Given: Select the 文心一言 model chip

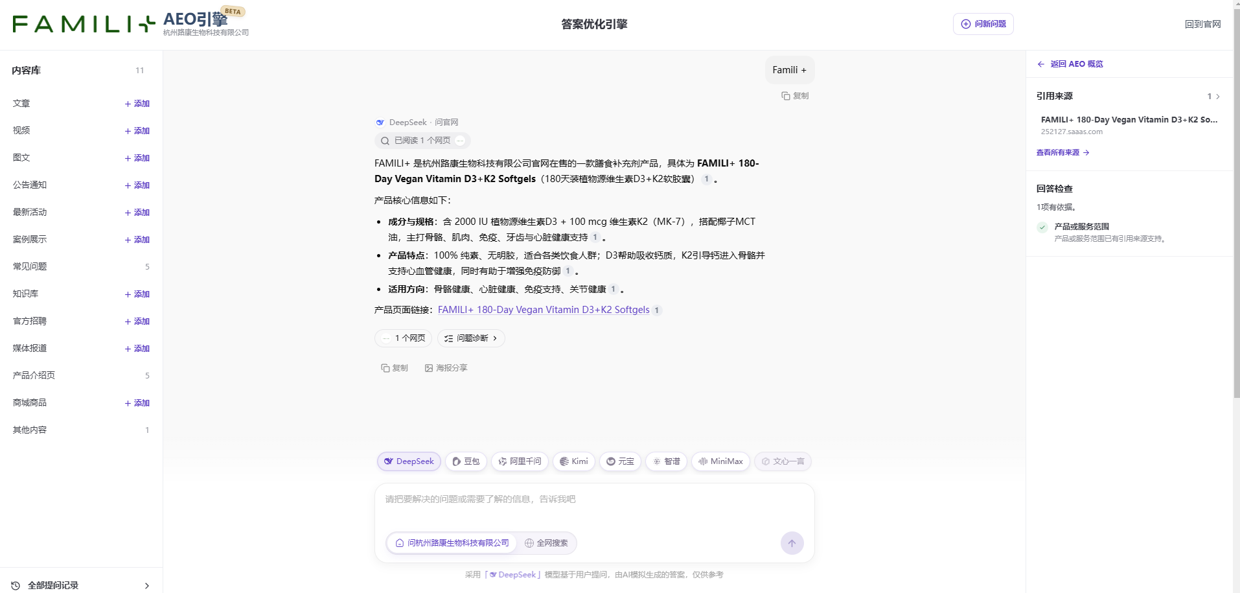Looking at the screenshot, I should (x=783, y=461).
